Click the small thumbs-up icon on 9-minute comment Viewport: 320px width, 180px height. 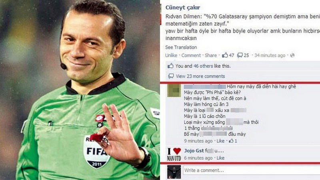click(231, 141)
